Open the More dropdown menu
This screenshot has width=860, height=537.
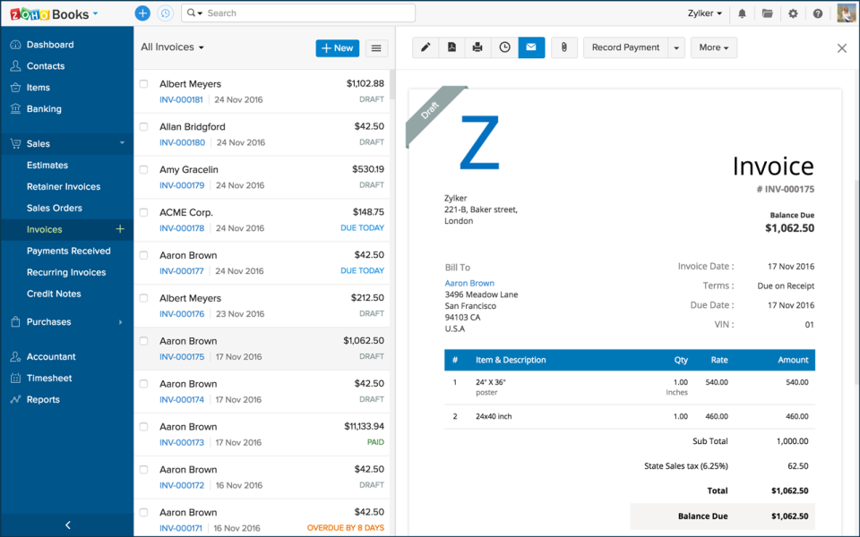point(713,47)
